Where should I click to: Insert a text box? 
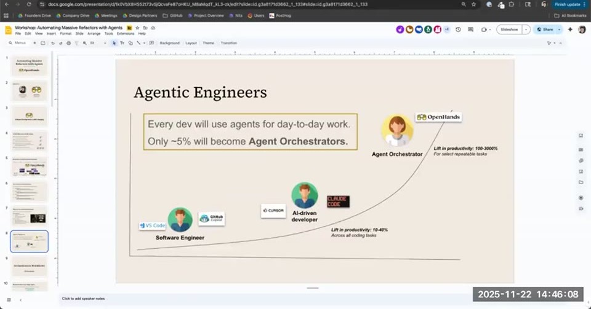click(x=122, y=43)
